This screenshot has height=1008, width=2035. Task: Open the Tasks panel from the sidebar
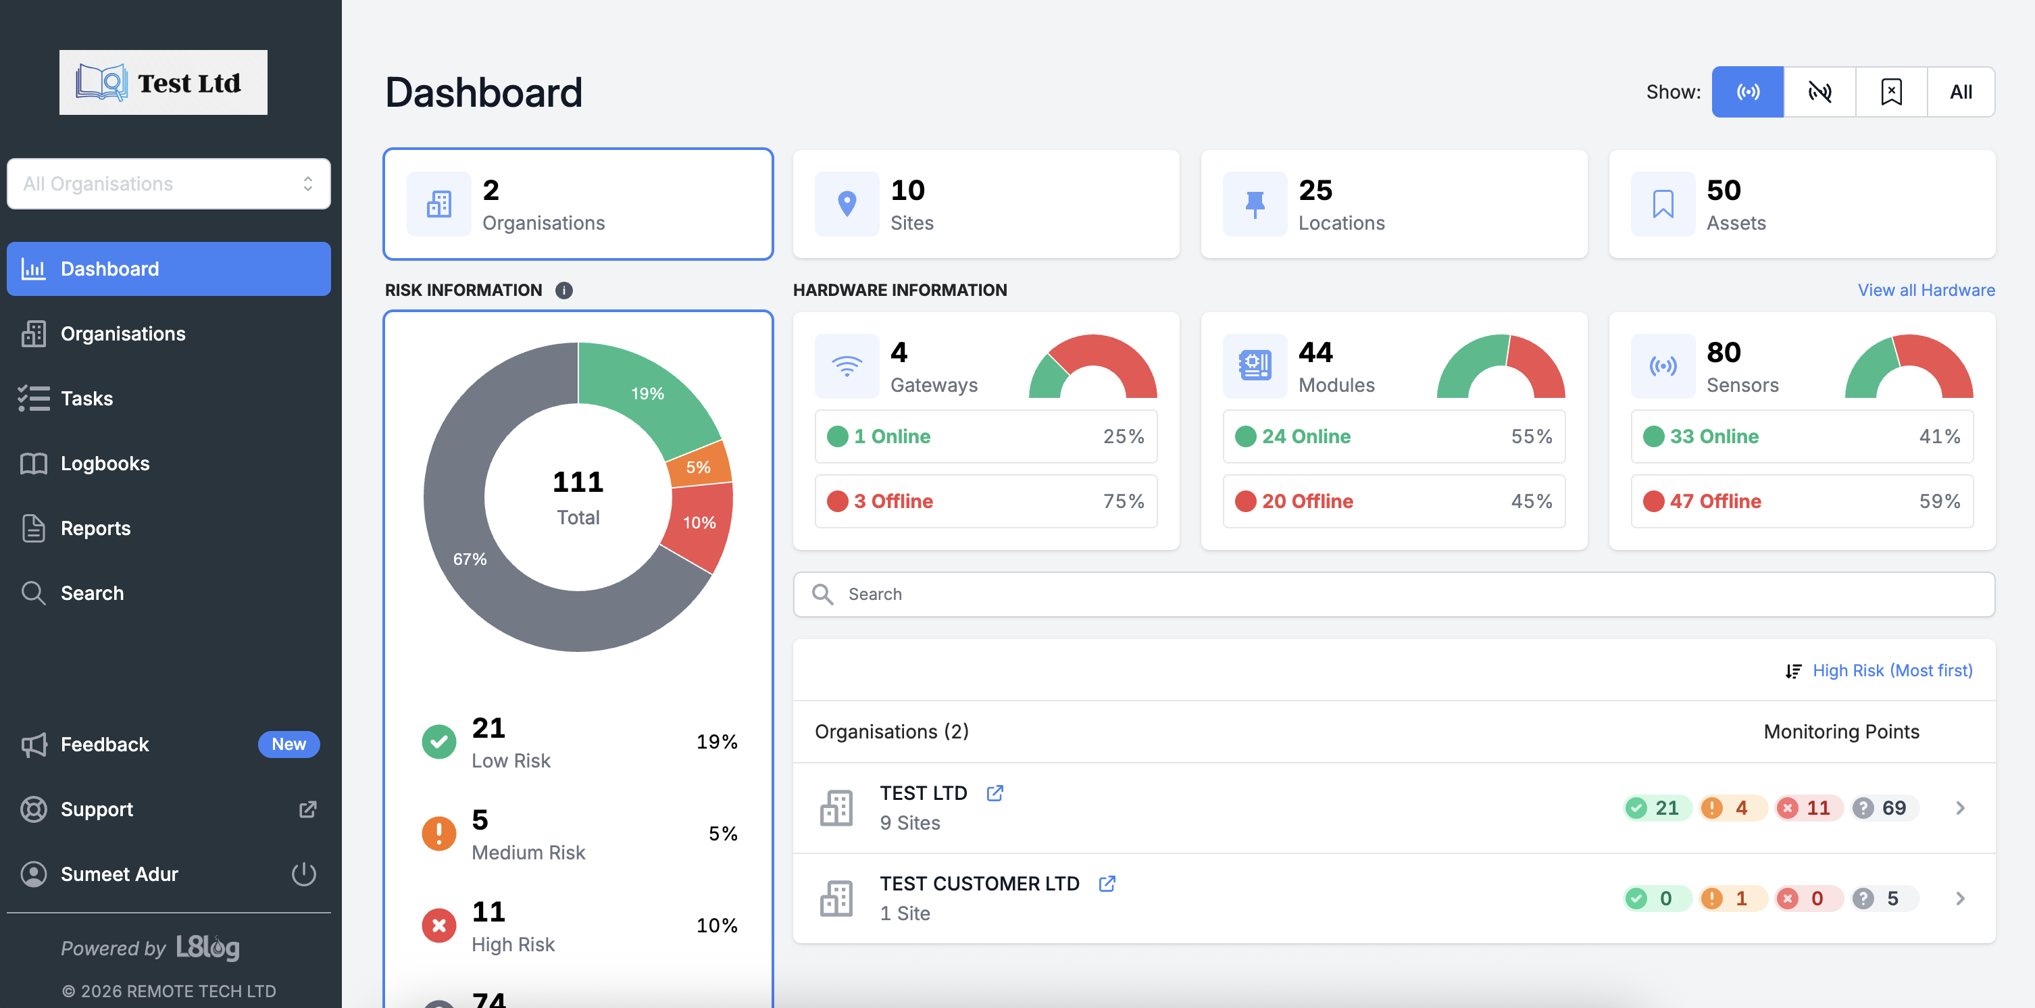click(x=87, y=398)
